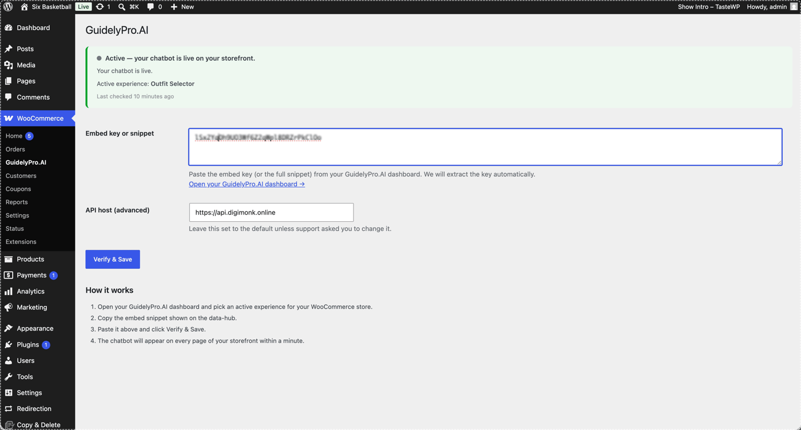
Task: Open the comments bubble icon in admin bar
Action: [x=150, y=7]
